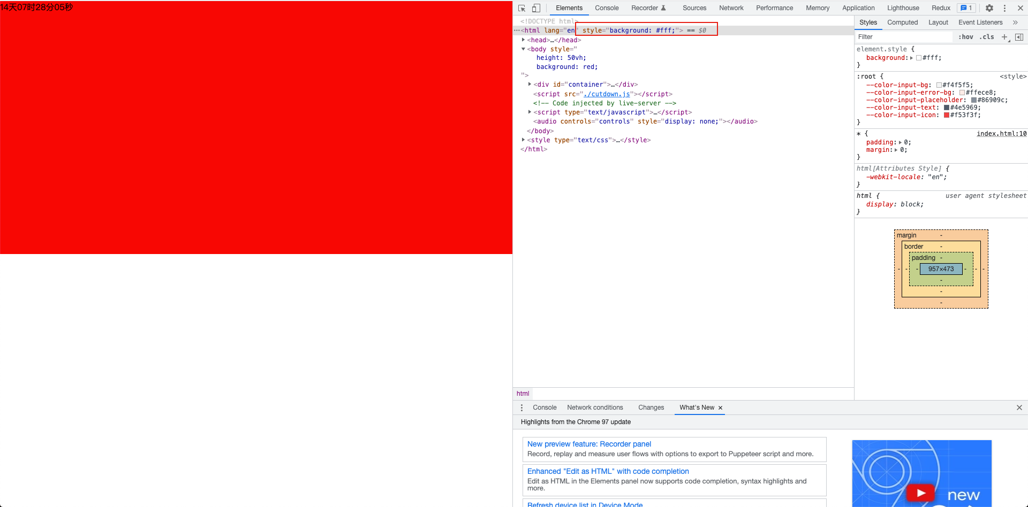Select the audio controls element row
The height and width of the screenshot is (507, 1028).
point(645,121)
